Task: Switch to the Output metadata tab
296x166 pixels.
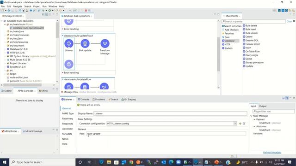Action: click(263, 106)
